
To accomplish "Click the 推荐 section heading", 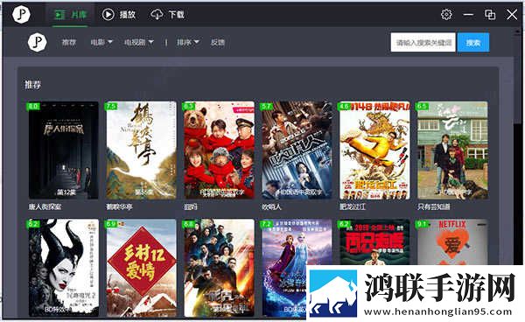I will click(32, 85).
